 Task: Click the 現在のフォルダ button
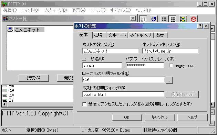pos(182,94)
